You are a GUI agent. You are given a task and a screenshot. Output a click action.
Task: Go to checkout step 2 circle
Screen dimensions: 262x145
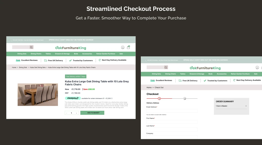coord(185,99)
